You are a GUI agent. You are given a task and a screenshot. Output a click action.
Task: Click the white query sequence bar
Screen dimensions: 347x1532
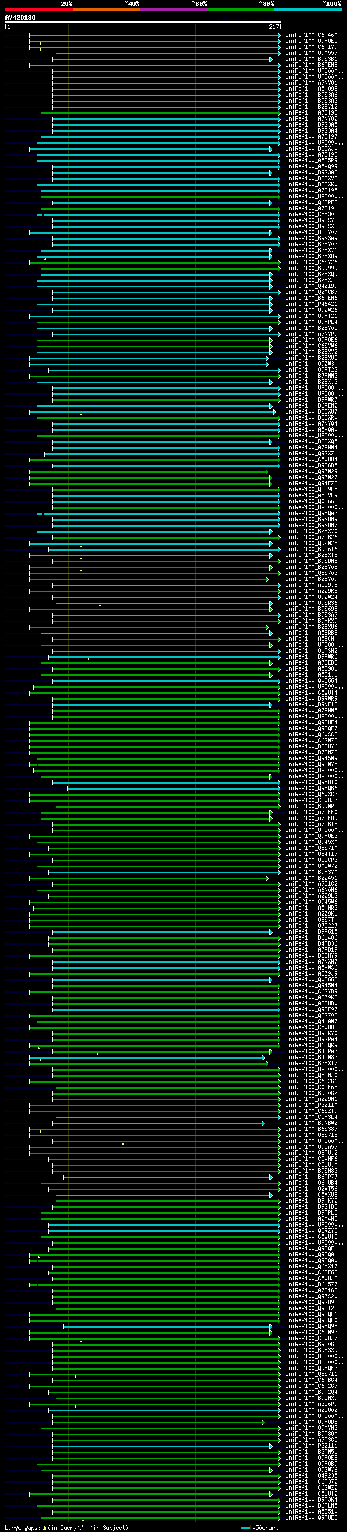click(143, 22)
